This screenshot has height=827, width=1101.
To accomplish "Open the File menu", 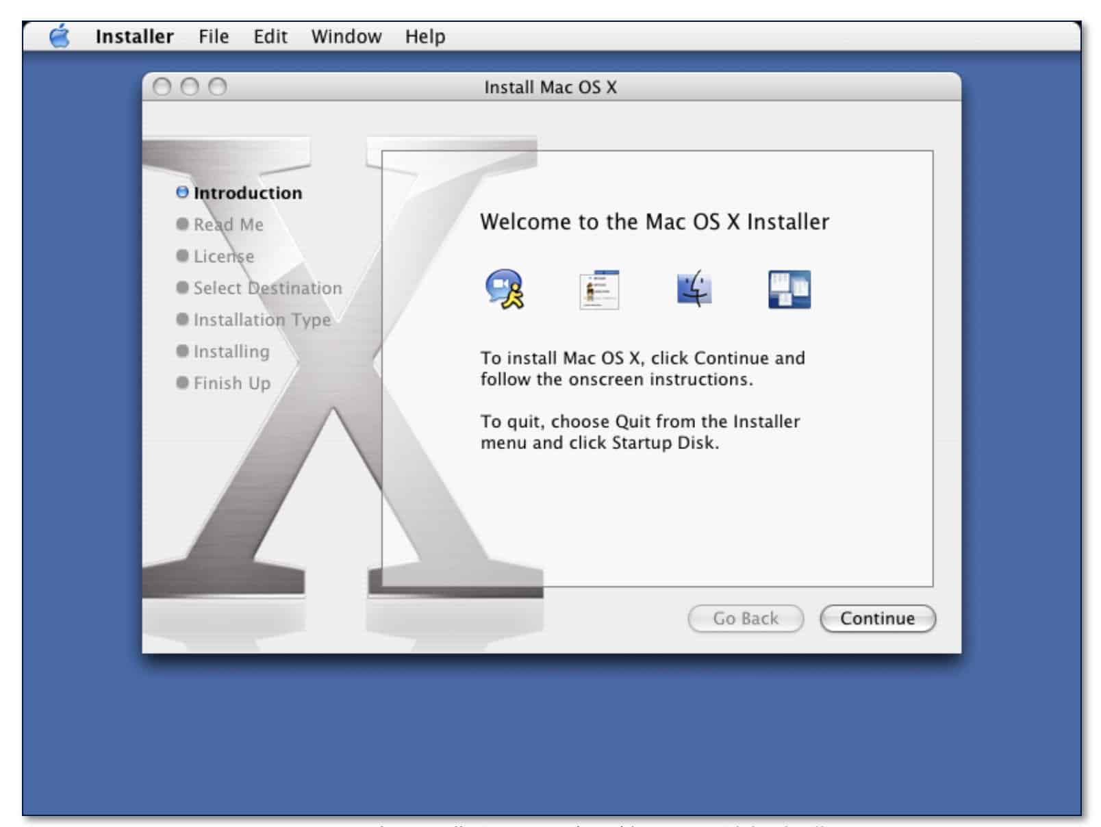I will coord(214,36).
